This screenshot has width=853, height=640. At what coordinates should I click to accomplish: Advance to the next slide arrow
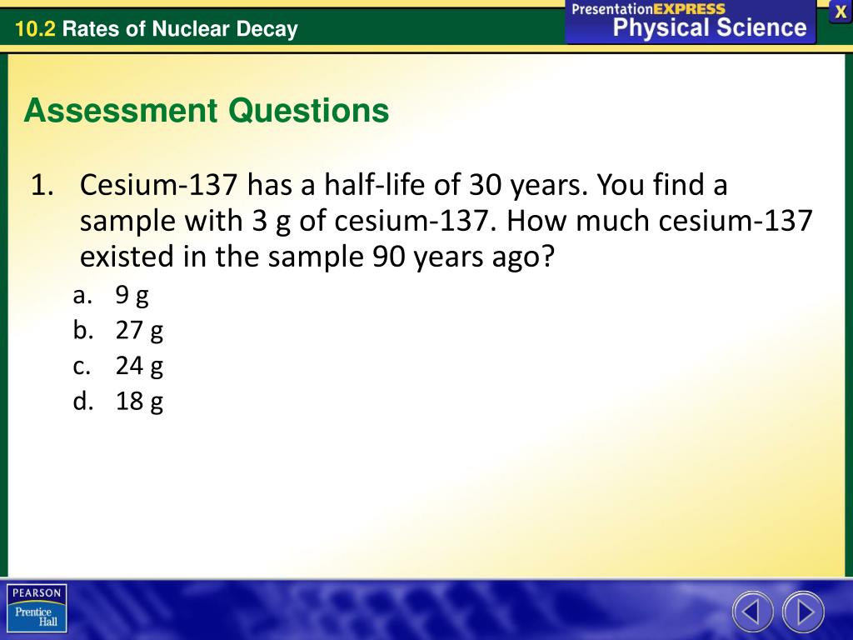point(803,612)
